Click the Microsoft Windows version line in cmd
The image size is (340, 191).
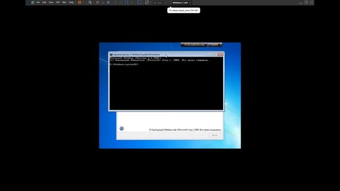coord(135,58)
